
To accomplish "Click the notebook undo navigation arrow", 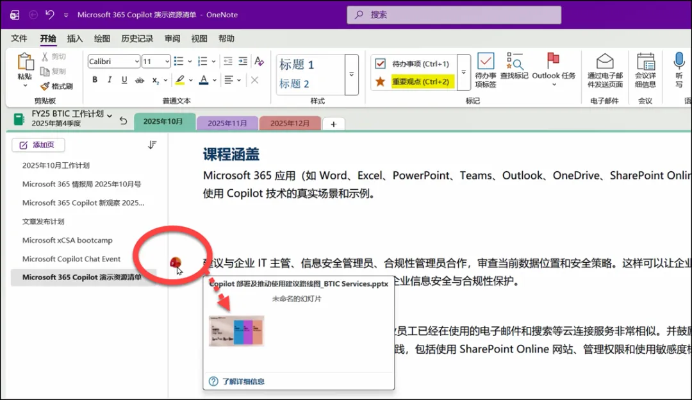I will pyautogui.click(x=124, y=121).
